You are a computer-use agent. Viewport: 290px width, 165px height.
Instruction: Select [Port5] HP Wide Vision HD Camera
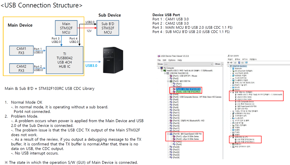tap(197, 97)
